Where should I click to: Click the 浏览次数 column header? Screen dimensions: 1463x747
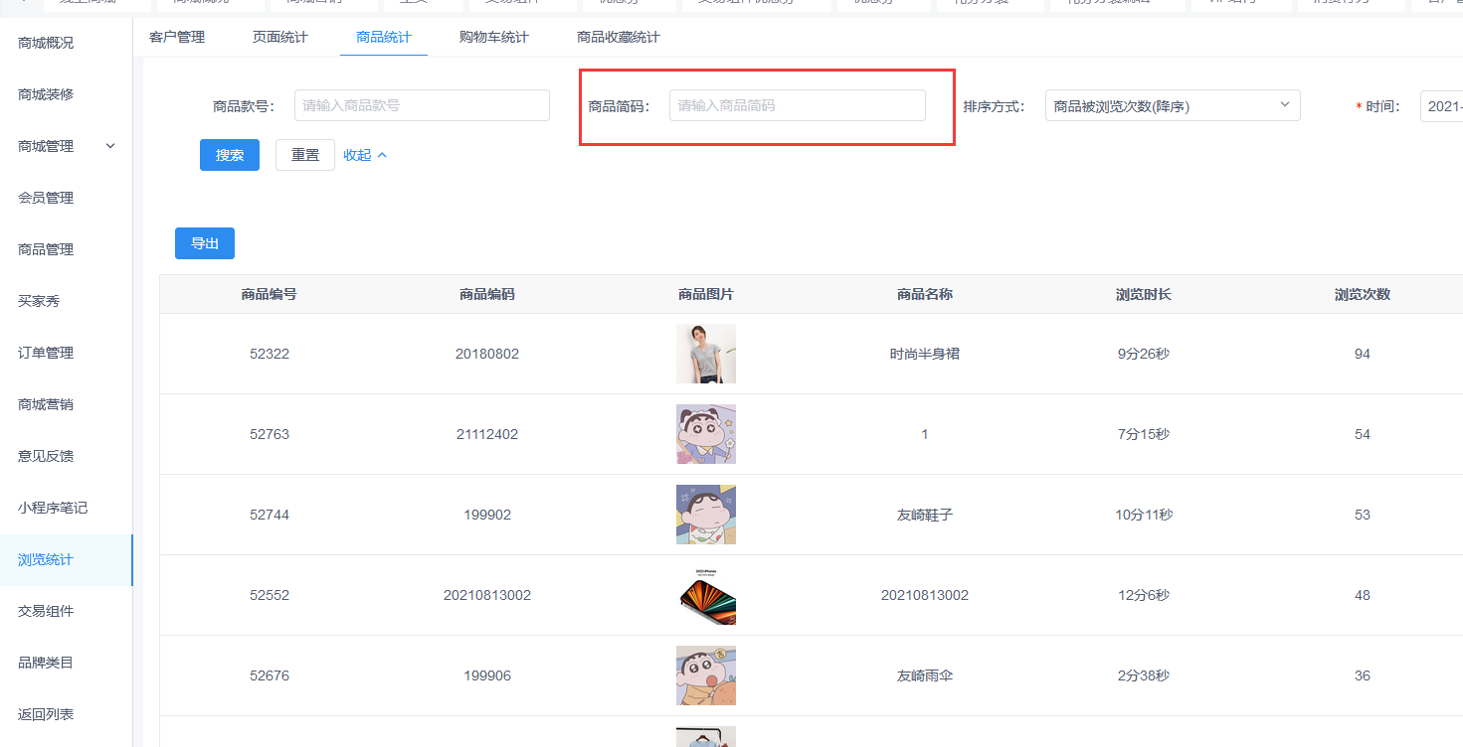[1363, 294]
